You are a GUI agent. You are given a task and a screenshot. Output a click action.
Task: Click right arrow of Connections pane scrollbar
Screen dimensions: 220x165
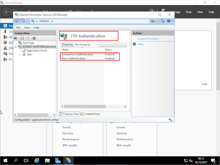click(x=54, y=115)
